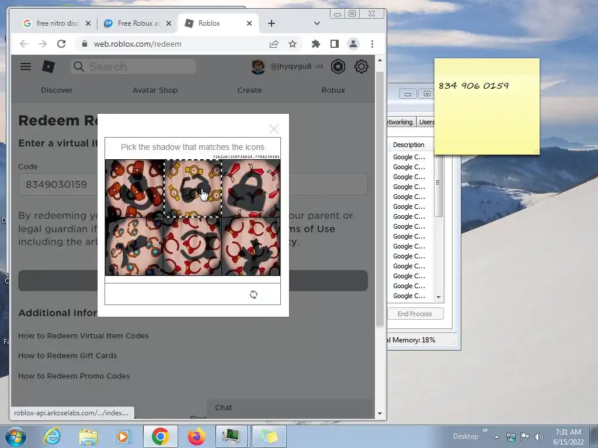Open Action Center flag tray icon
598x448 pixels.
[525, 436]
